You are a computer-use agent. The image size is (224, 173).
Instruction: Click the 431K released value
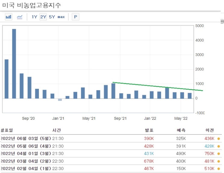pos(149,154)
